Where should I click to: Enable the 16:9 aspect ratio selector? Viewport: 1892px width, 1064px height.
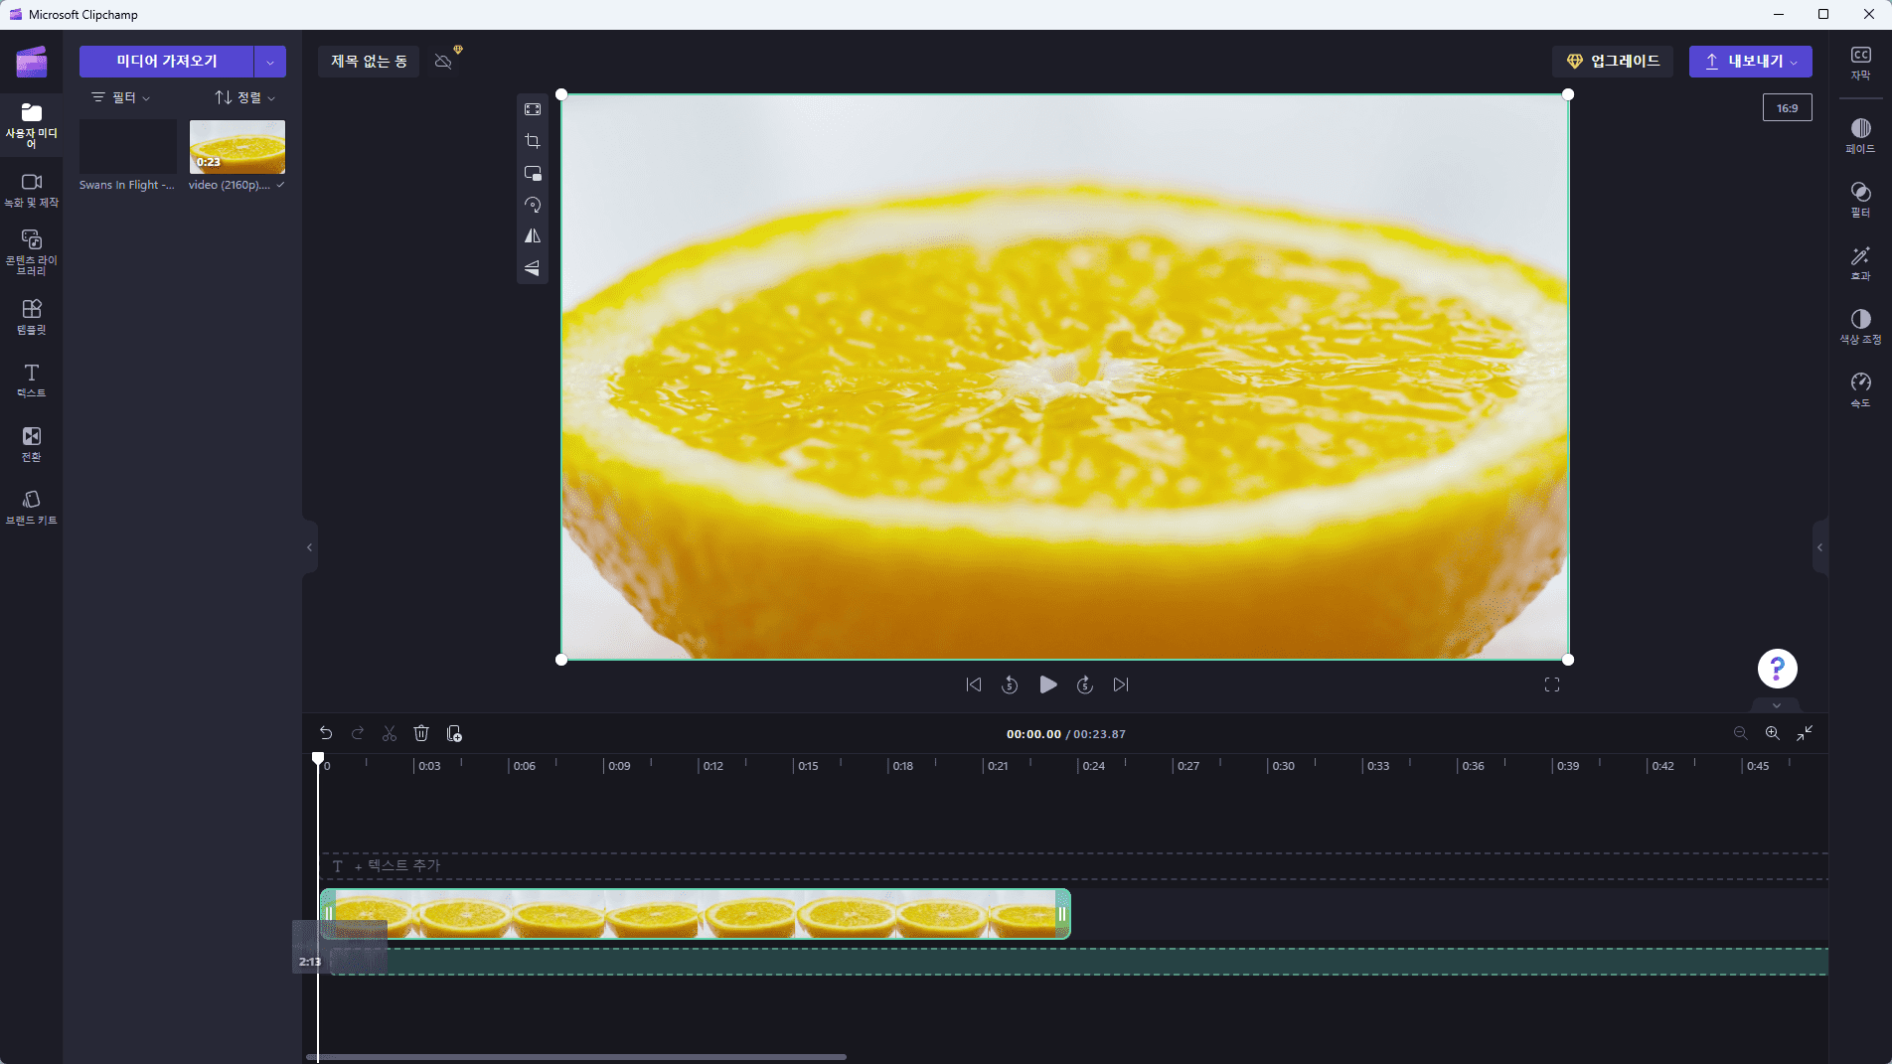pos(1787,107)
